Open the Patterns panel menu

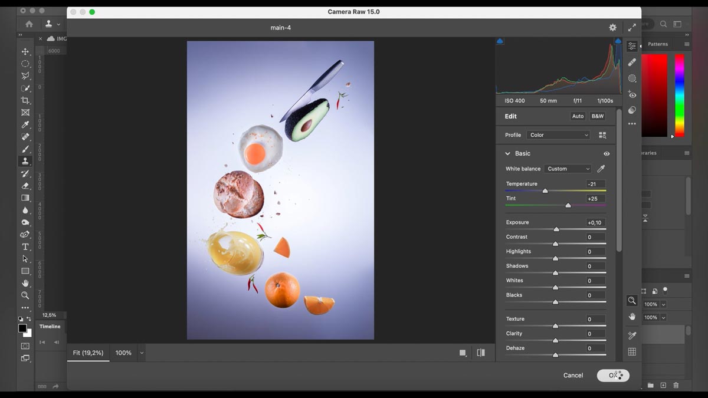687,44
